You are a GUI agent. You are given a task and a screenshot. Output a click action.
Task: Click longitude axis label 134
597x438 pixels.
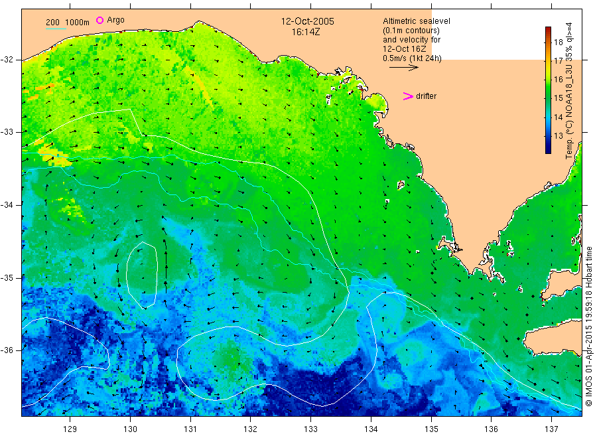tap(371, 429)
